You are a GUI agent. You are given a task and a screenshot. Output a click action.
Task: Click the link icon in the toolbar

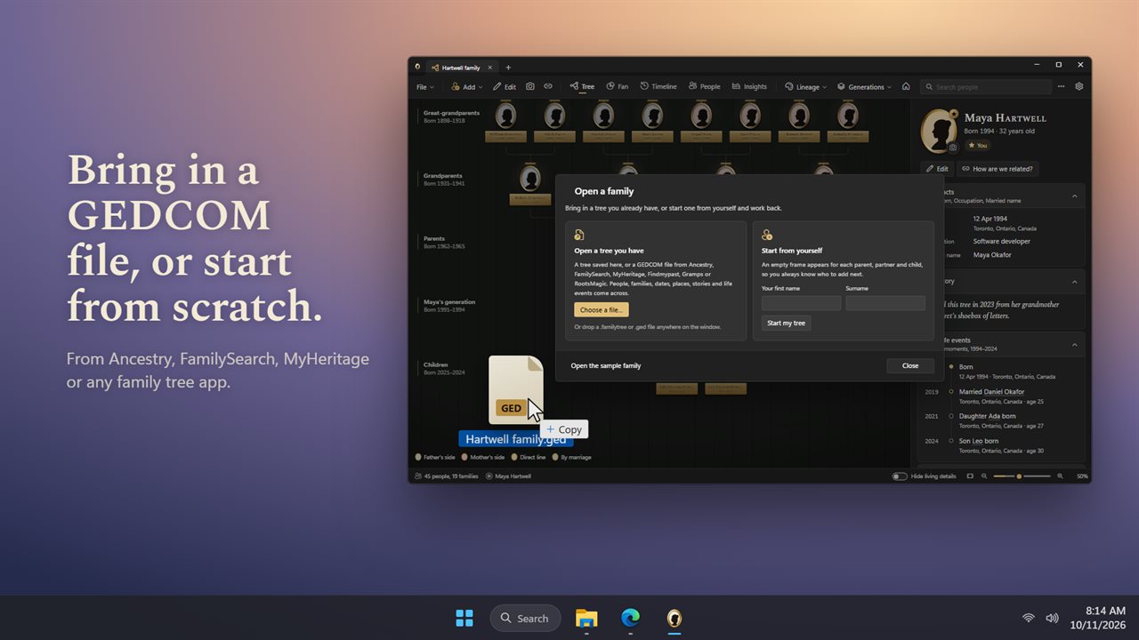[548, 86]
